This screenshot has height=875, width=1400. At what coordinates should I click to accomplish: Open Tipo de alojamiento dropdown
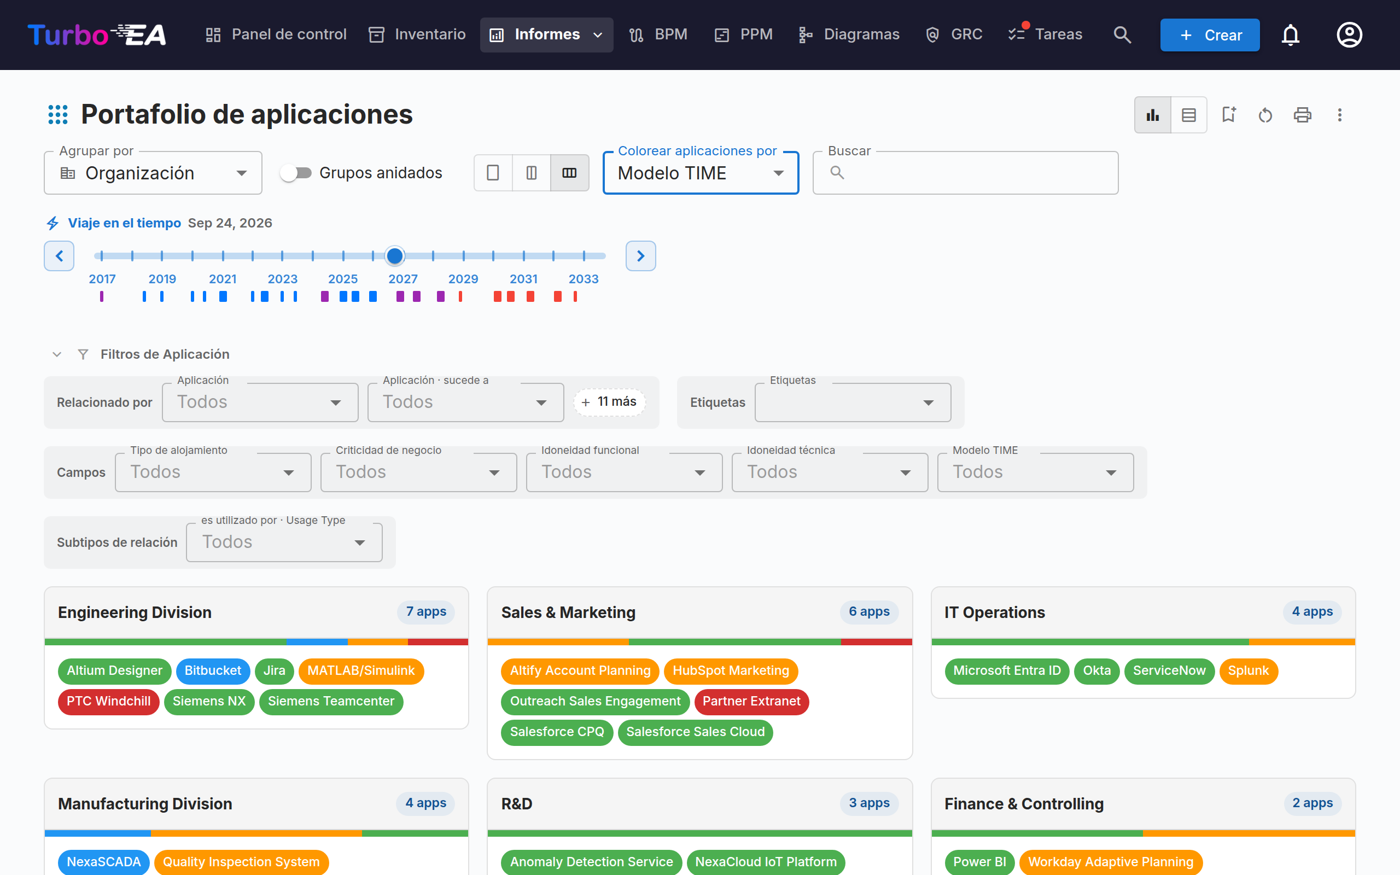pos(213,472)
